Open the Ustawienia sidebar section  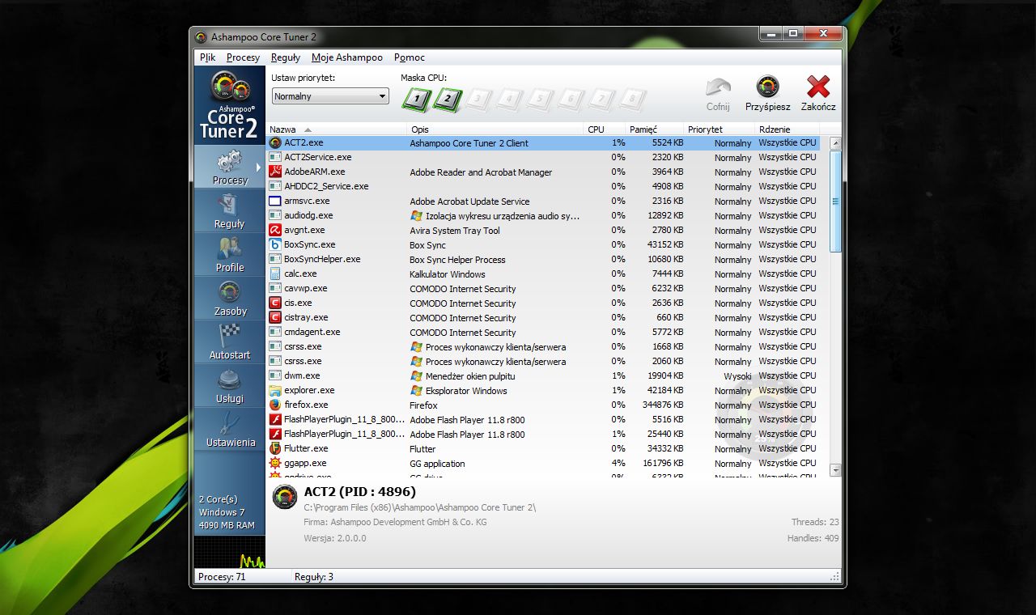click(230, 429)
